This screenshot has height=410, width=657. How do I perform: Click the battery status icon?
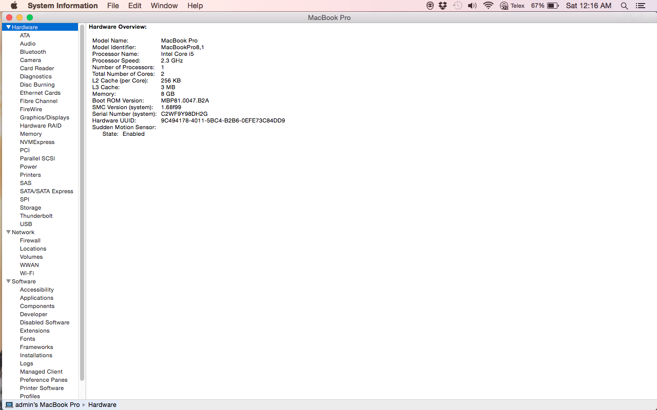(x=553, y=6)
